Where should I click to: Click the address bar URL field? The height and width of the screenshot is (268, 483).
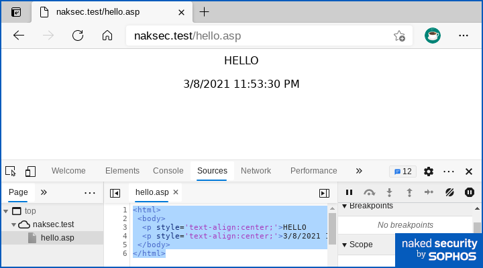coord(255,36)
